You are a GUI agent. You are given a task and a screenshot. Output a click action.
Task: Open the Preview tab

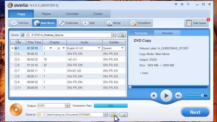(167, 33)
